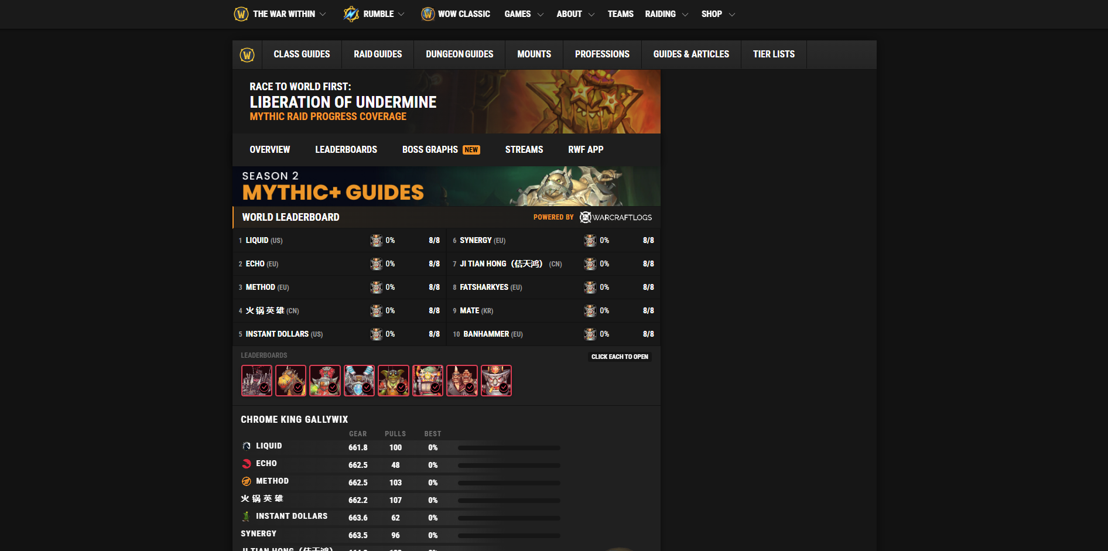Viewport: 1108px width, 551px height.
Task: Expand the Raiding menu chevron
Action: coord(685,15)
